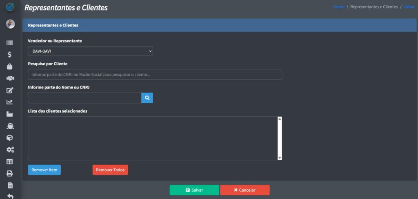This screenshot has width=418, height=199.
Task: Click the magnifier search button
Action: tap(147, 98)
